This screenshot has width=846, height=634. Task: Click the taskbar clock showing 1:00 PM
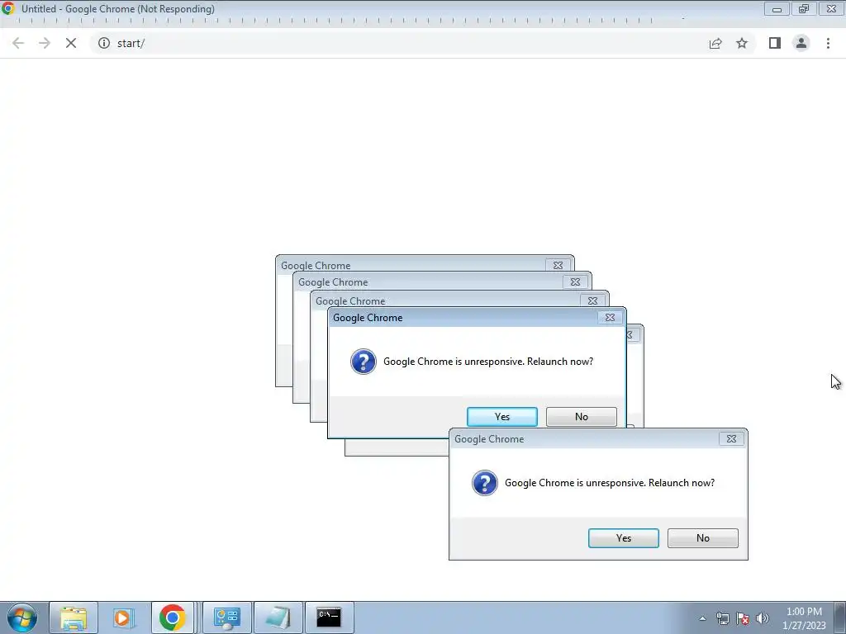[x=804, y=618]
